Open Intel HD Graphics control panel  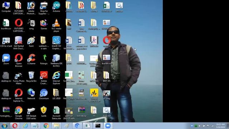pyautogui.click(x=57, y=43)
